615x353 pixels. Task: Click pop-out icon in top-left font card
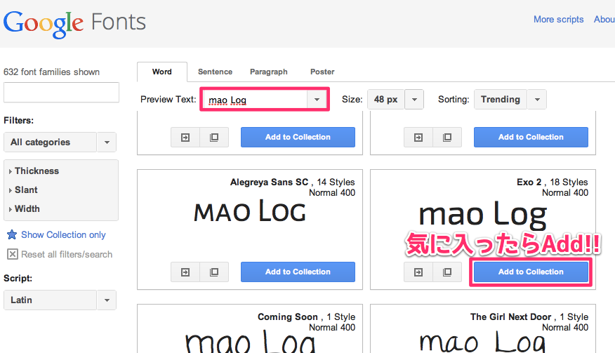click(214, 138)
